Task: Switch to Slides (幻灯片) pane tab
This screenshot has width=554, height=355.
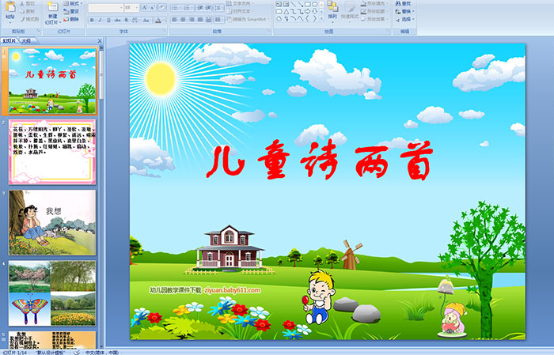Action: pos(9,41)
